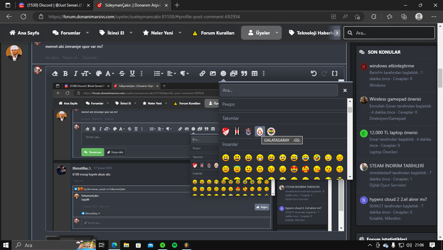
Task: Open a new browser tab
Action: coord(177,5)
